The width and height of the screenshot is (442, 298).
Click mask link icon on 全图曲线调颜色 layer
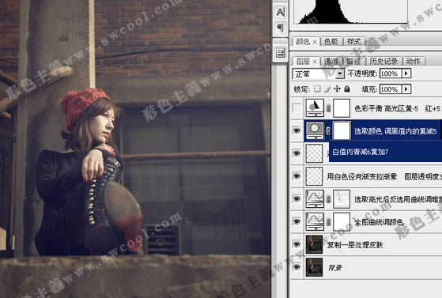(x=328, y=222)
